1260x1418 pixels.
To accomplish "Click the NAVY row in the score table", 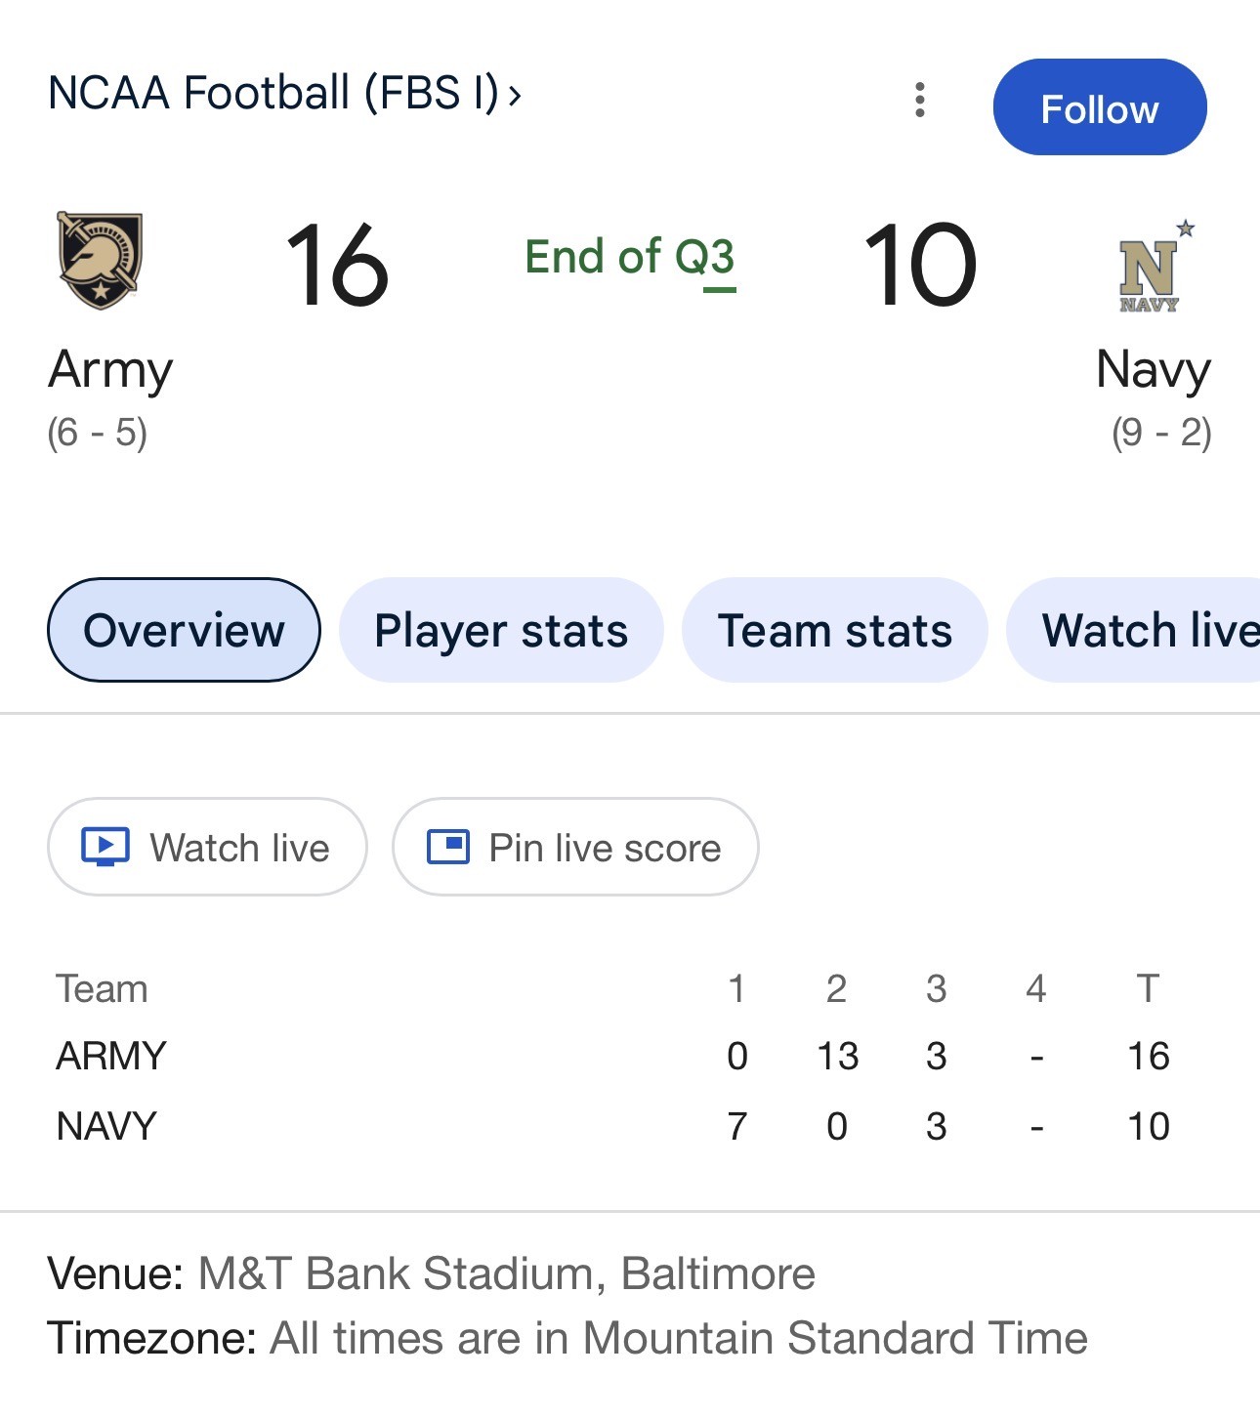I will pos(106,1126).
